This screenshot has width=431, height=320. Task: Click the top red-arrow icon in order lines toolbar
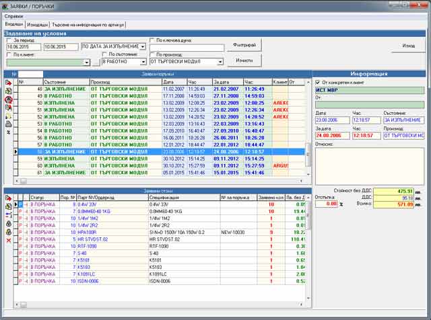click(x=8, y=197)
